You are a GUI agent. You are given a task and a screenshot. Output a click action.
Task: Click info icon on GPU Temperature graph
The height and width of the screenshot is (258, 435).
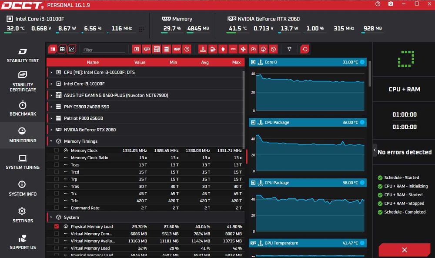(362, 243)
